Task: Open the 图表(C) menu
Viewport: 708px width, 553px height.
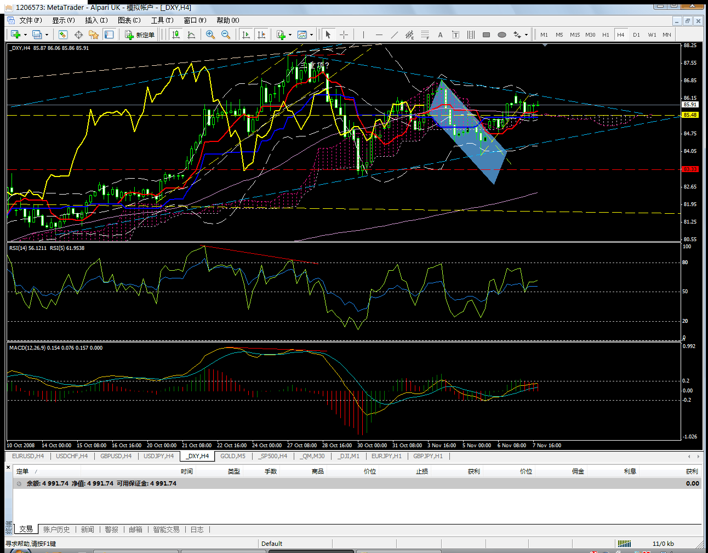Action: coord(129,20)
